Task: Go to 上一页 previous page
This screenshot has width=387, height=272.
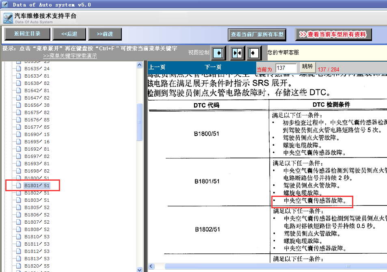Action: [157, 67]
